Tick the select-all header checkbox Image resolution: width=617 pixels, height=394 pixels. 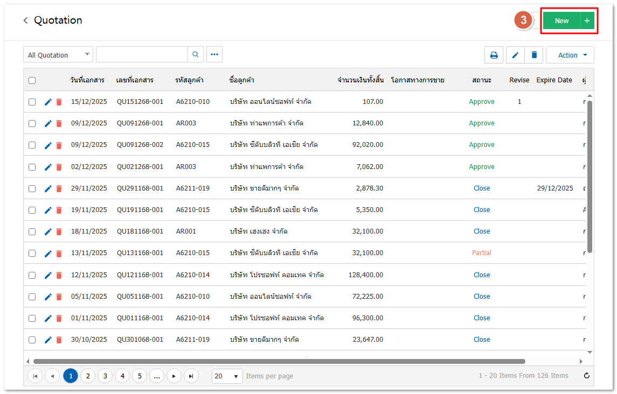tap(32, 80)
